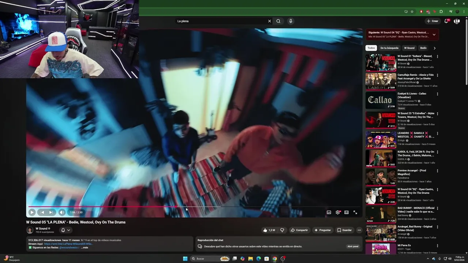Open Chrome media controls icon
This screenshot has height=263, width=468.
[x=450, y=12]
